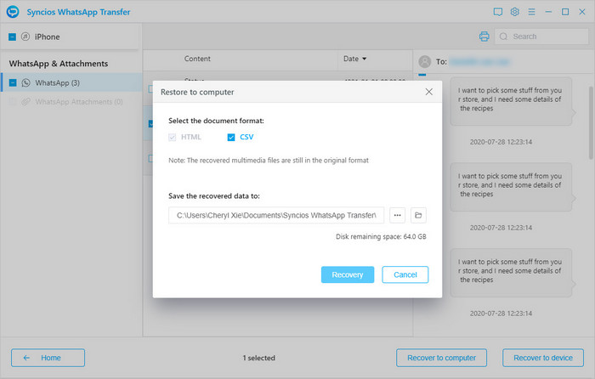Toggle the HTML format checkbox
Image resolution: width=595 pixels, height=379 pixels.
click(x=173, y=137)
